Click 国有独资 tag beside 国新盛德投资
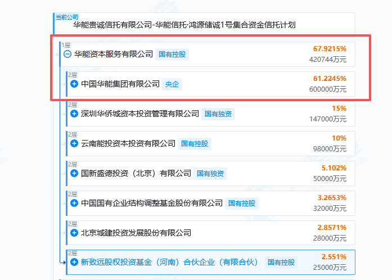This screenshot has width=392, height=280. [x=210, y=174]
